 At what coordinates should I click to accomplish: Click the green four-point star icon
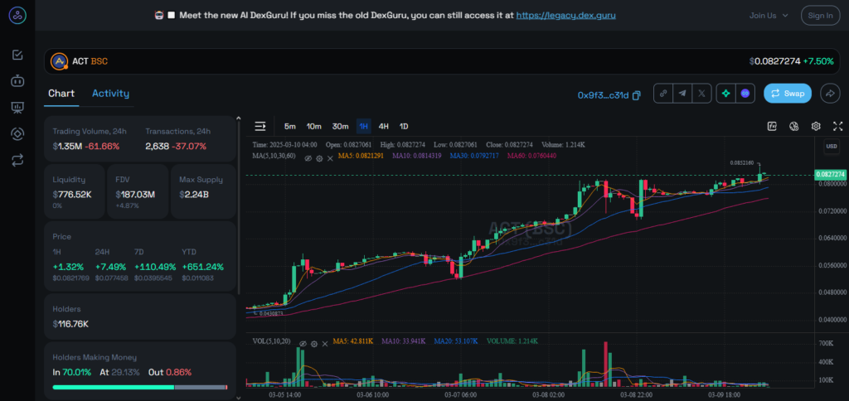point(726,93)
